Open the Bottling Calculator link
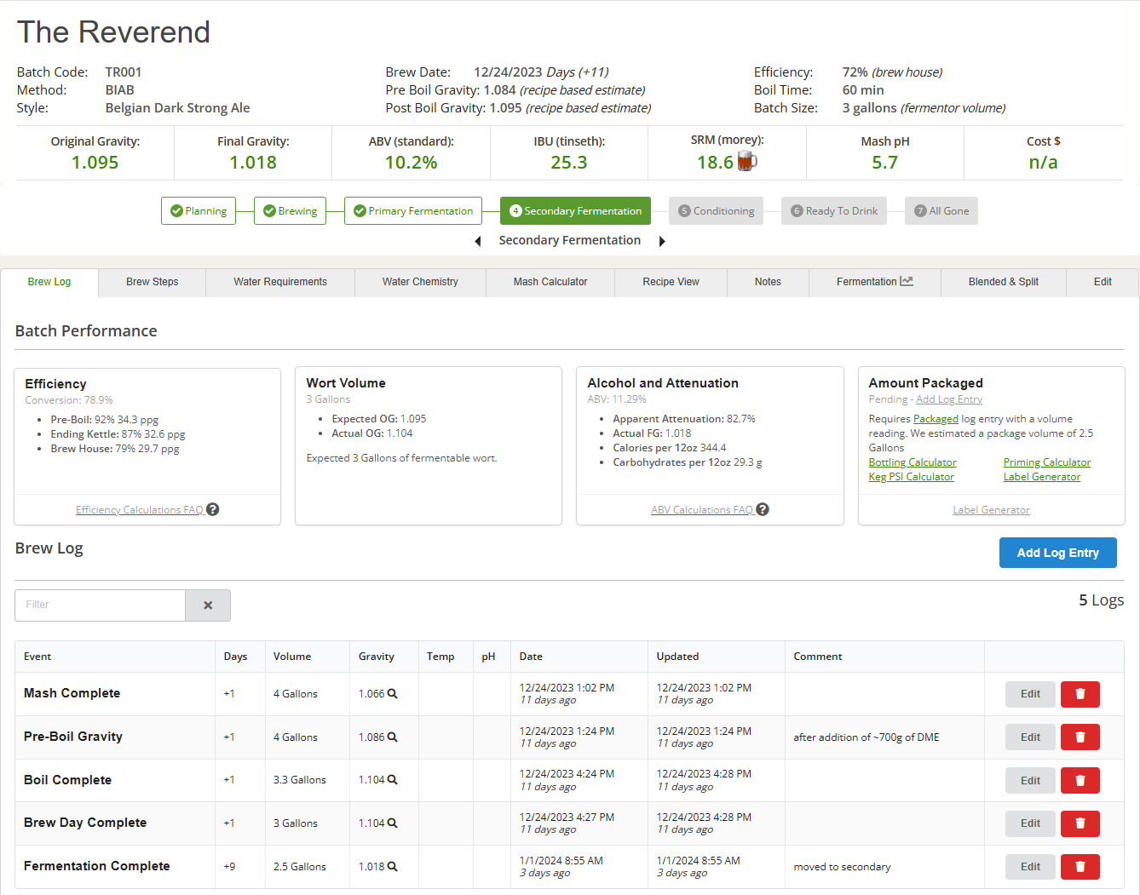The width and height of the screenshot is (1140, 895). point(913,462)
